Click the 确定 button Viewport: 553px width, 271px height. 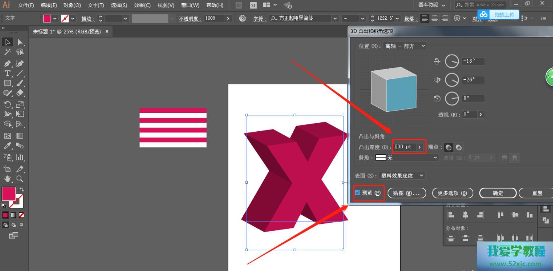coord(498,193)
